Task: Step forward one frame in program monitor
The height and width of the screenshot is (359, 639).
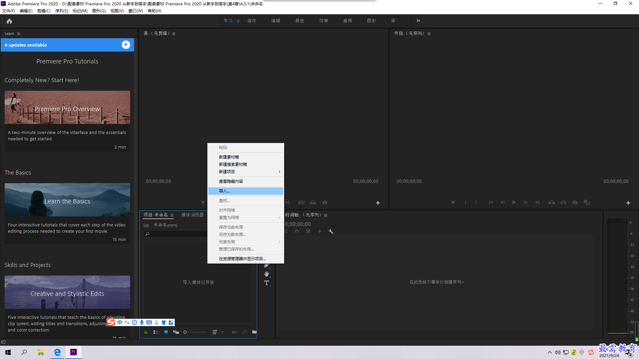Action: (x=526, y=202)
